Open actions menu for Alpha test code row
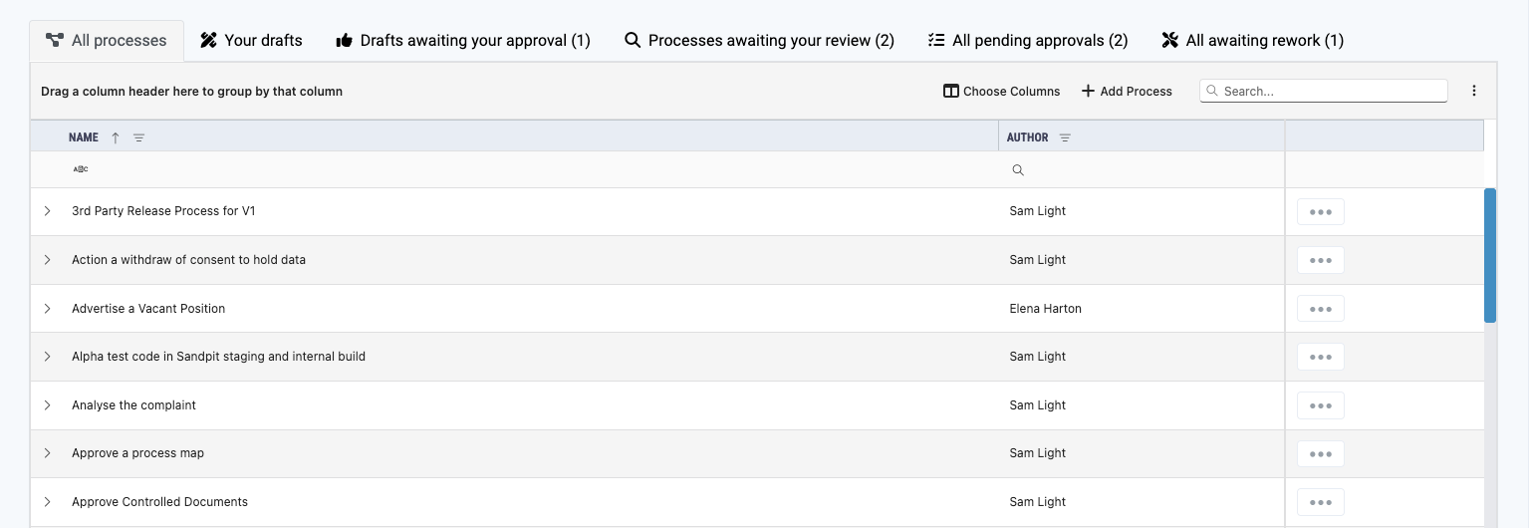1529x528 pixels. (1321, 357)
